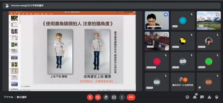223x103 pixels.
Task: Click the presenter avatar in the sharing banner
Action: (x=7, y=6)
